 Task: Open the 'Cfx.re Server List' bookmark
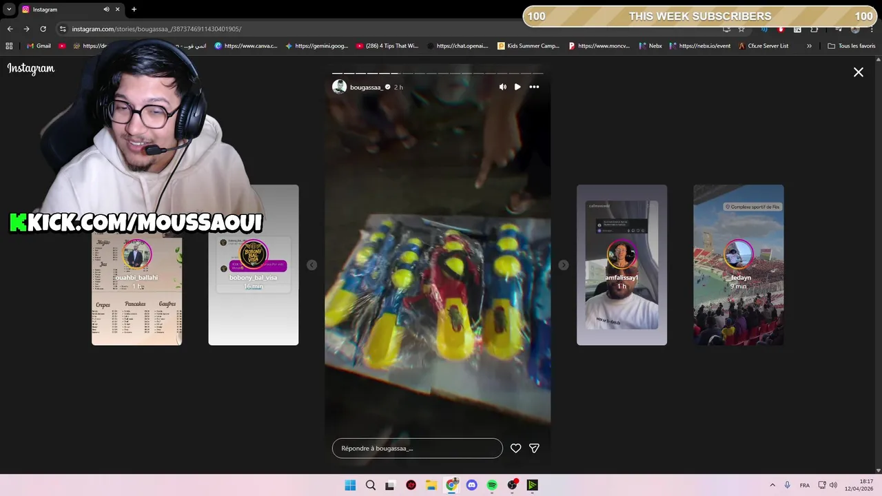[763, 46]
